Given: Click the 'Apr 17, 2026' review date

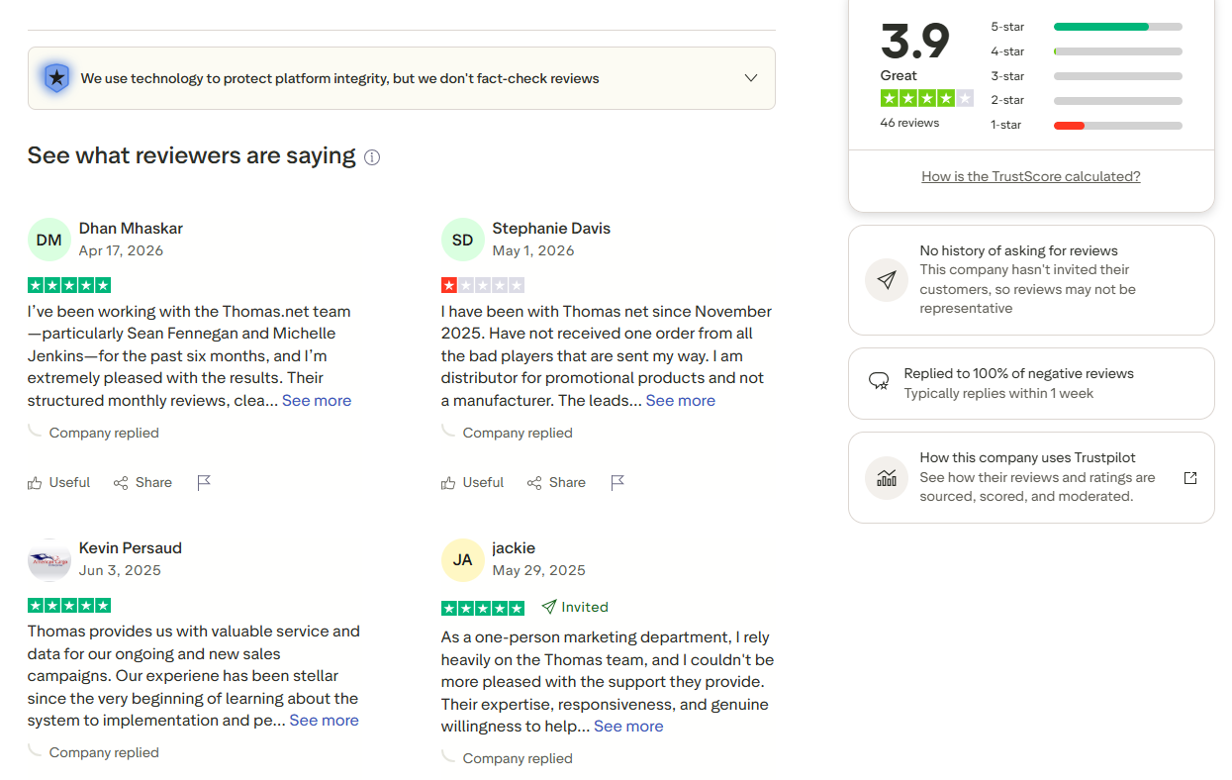Looking at the screenshot, I should coord(122,251).
